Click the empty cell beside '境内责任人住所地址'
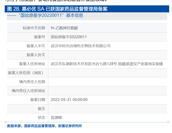172x133 pixels. tap(106, 91)
